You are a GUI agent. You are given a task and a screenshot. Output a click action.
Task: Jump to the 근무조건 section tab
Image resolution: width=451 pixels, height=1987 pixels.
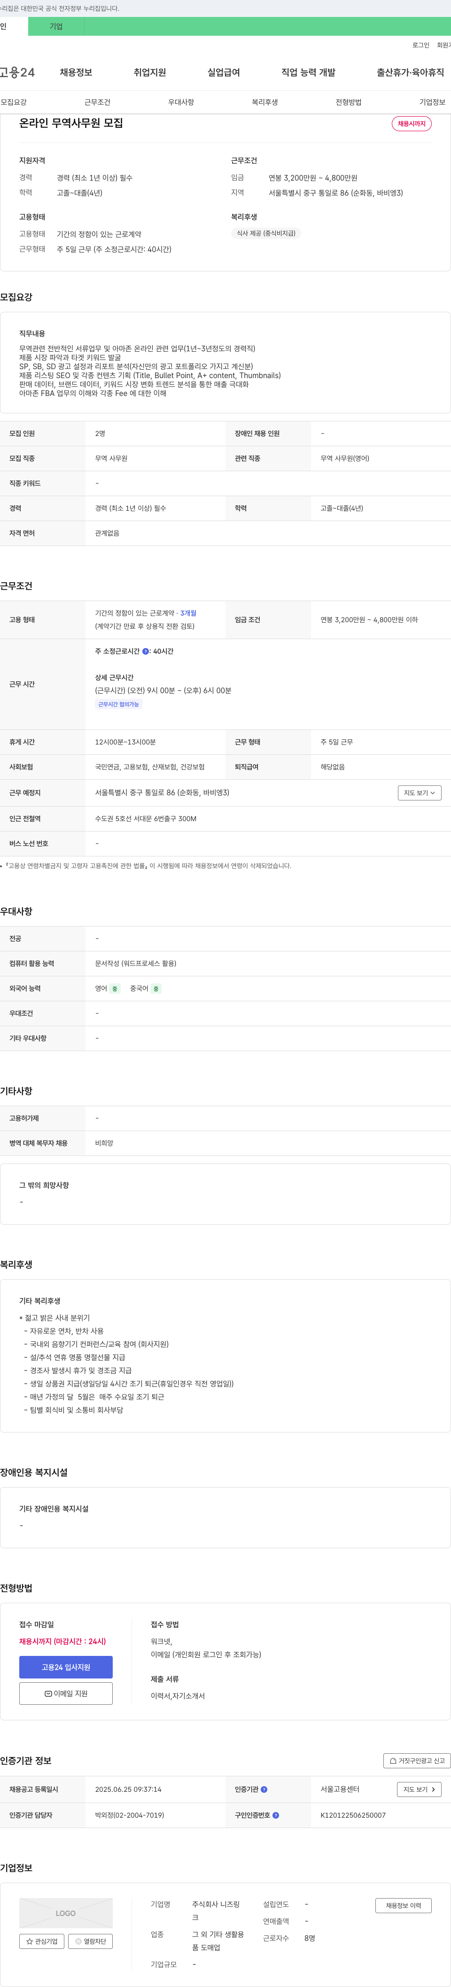pyautogui.click(x=97, y=102)
